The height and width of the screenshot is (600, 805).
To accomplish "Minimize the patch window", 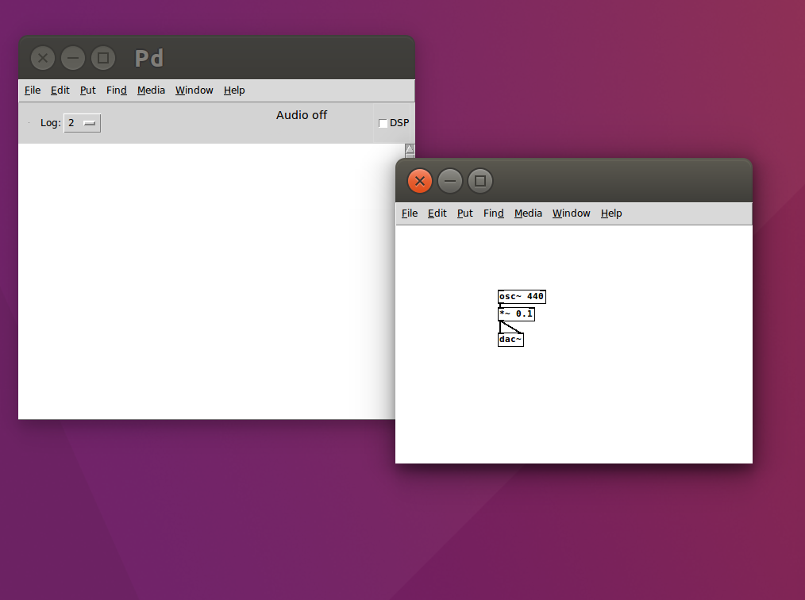I will [449, 181].
